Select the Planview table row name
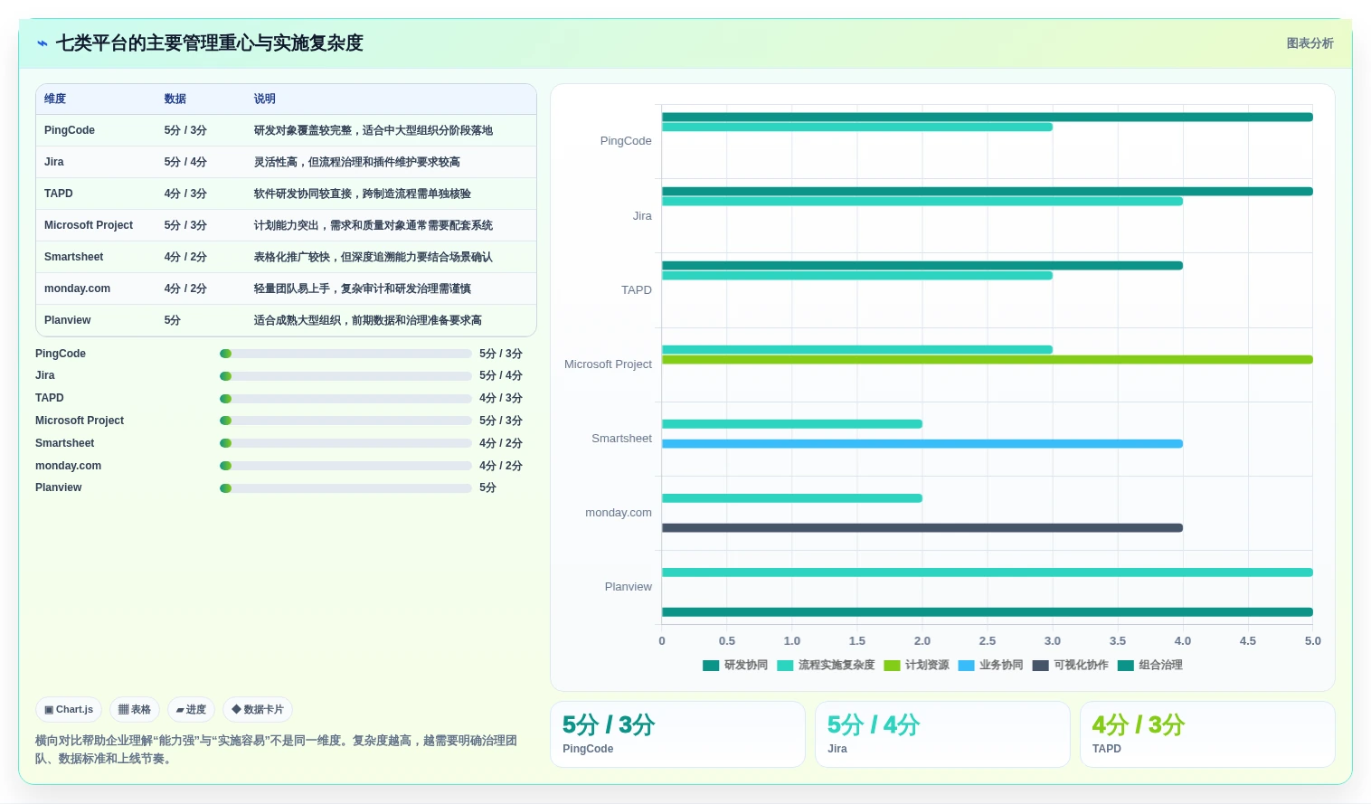Image resolution: width=1371 pixels, height=804 pixels. [68, 320]
